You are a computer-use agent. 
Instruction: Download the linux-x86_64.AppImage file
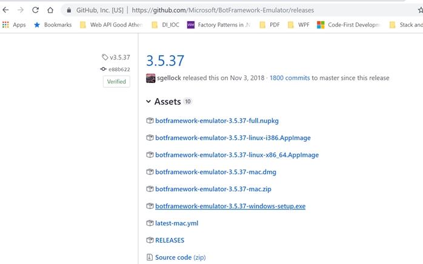pyautogui.click(x=237, y=155)
